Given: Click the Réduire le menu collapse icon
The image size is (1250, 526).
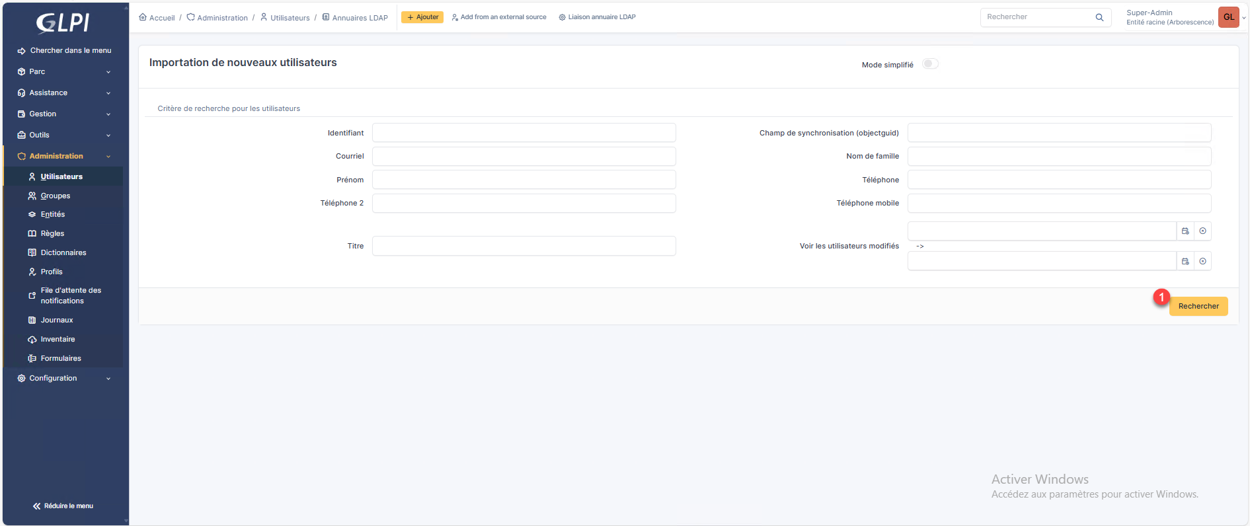Looking at the screenshot, I should coord(37,506).
